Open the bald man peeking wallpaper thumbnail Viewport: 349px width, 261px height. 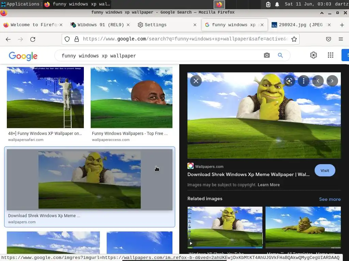point(131,98)
